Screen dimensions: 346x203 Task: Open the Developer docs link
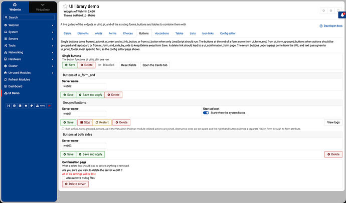331,26
